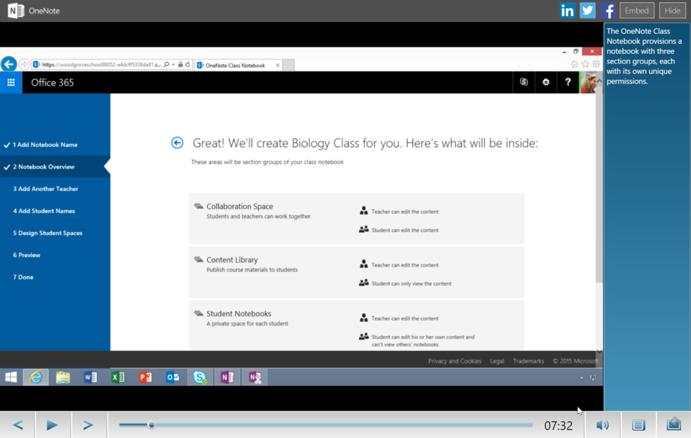Open the Trademarks footer link
Screen dimensions: 691x438
528,361
